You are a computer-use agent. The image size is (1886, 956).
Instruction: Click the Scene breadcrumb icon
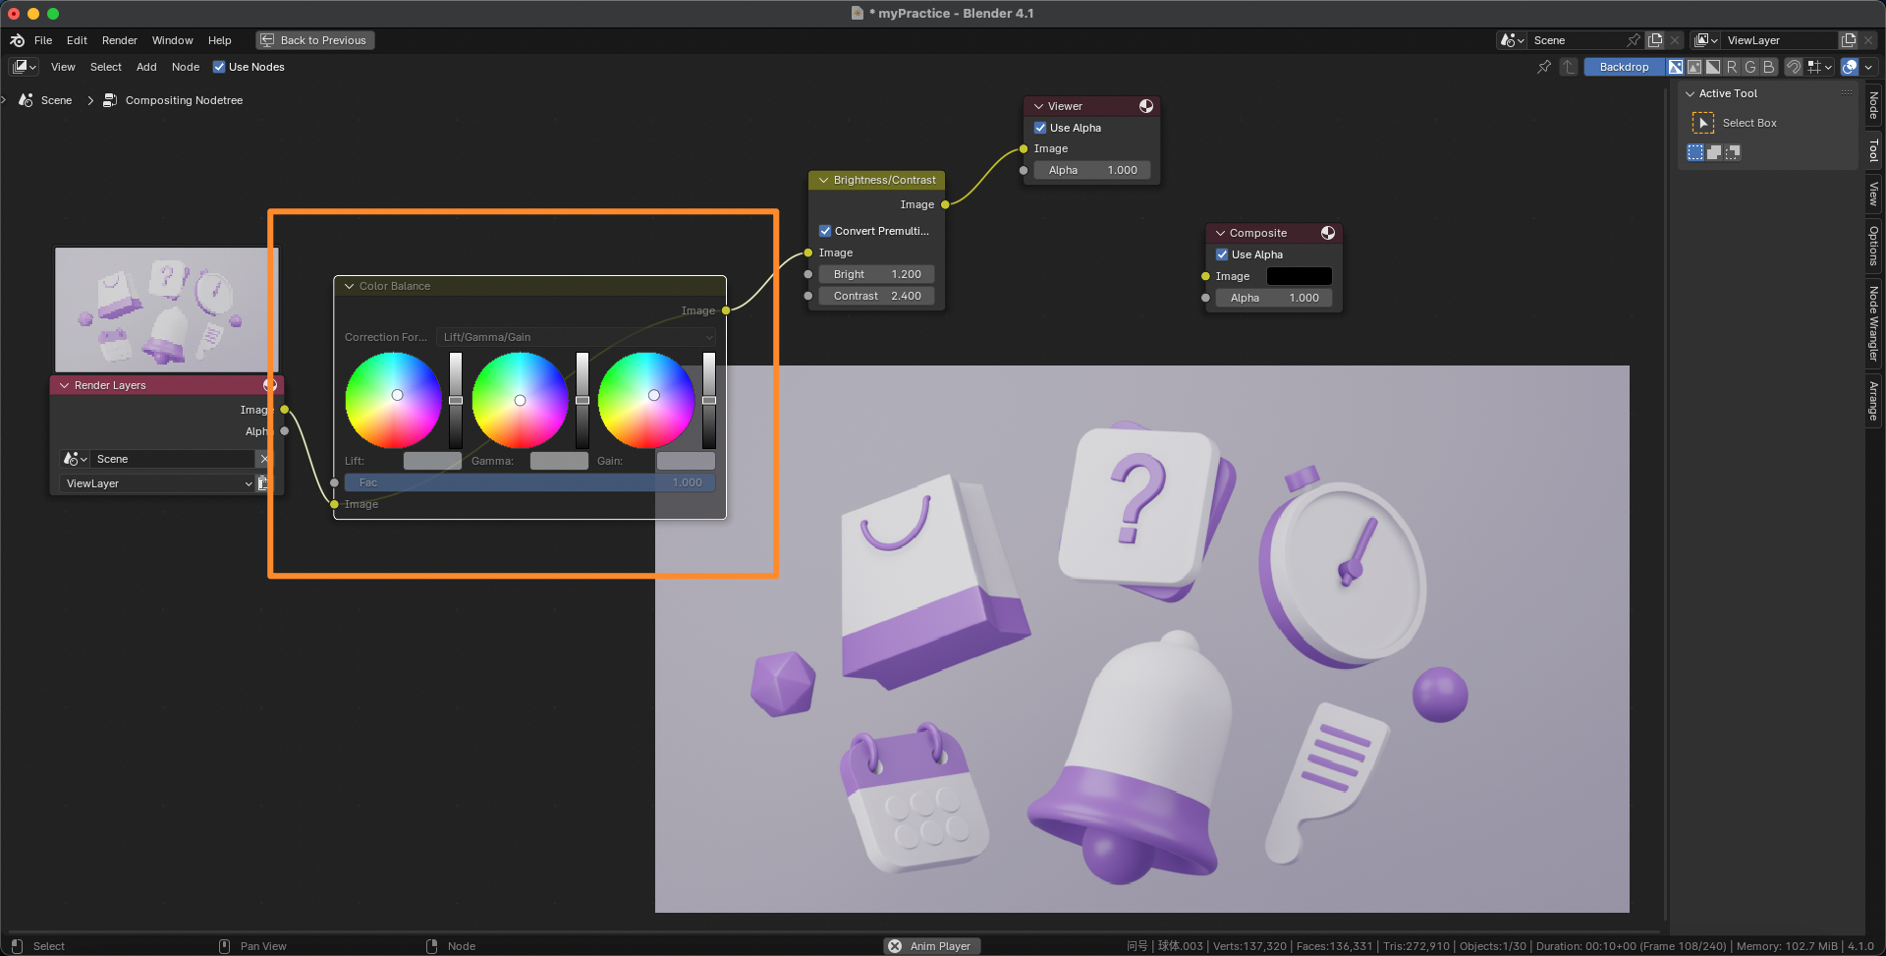(27, 100)
